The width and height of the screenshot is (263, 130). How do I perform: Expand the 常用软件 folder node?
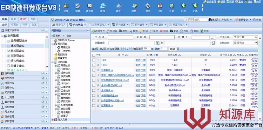click(55, 65)
